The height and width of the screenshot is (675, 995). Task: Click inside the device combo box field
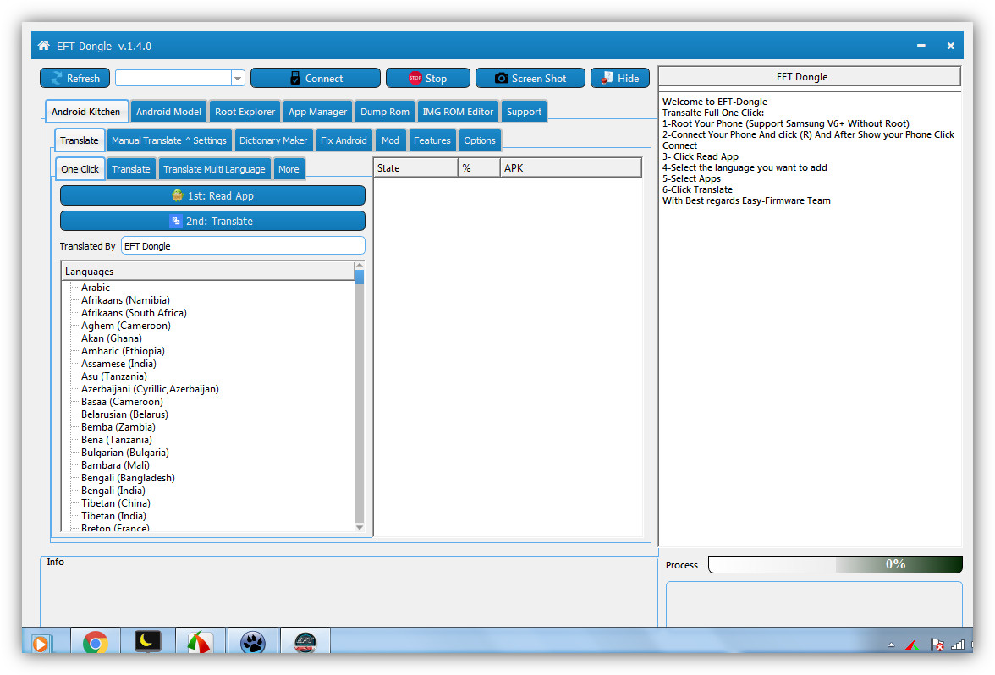coord(173,78)
